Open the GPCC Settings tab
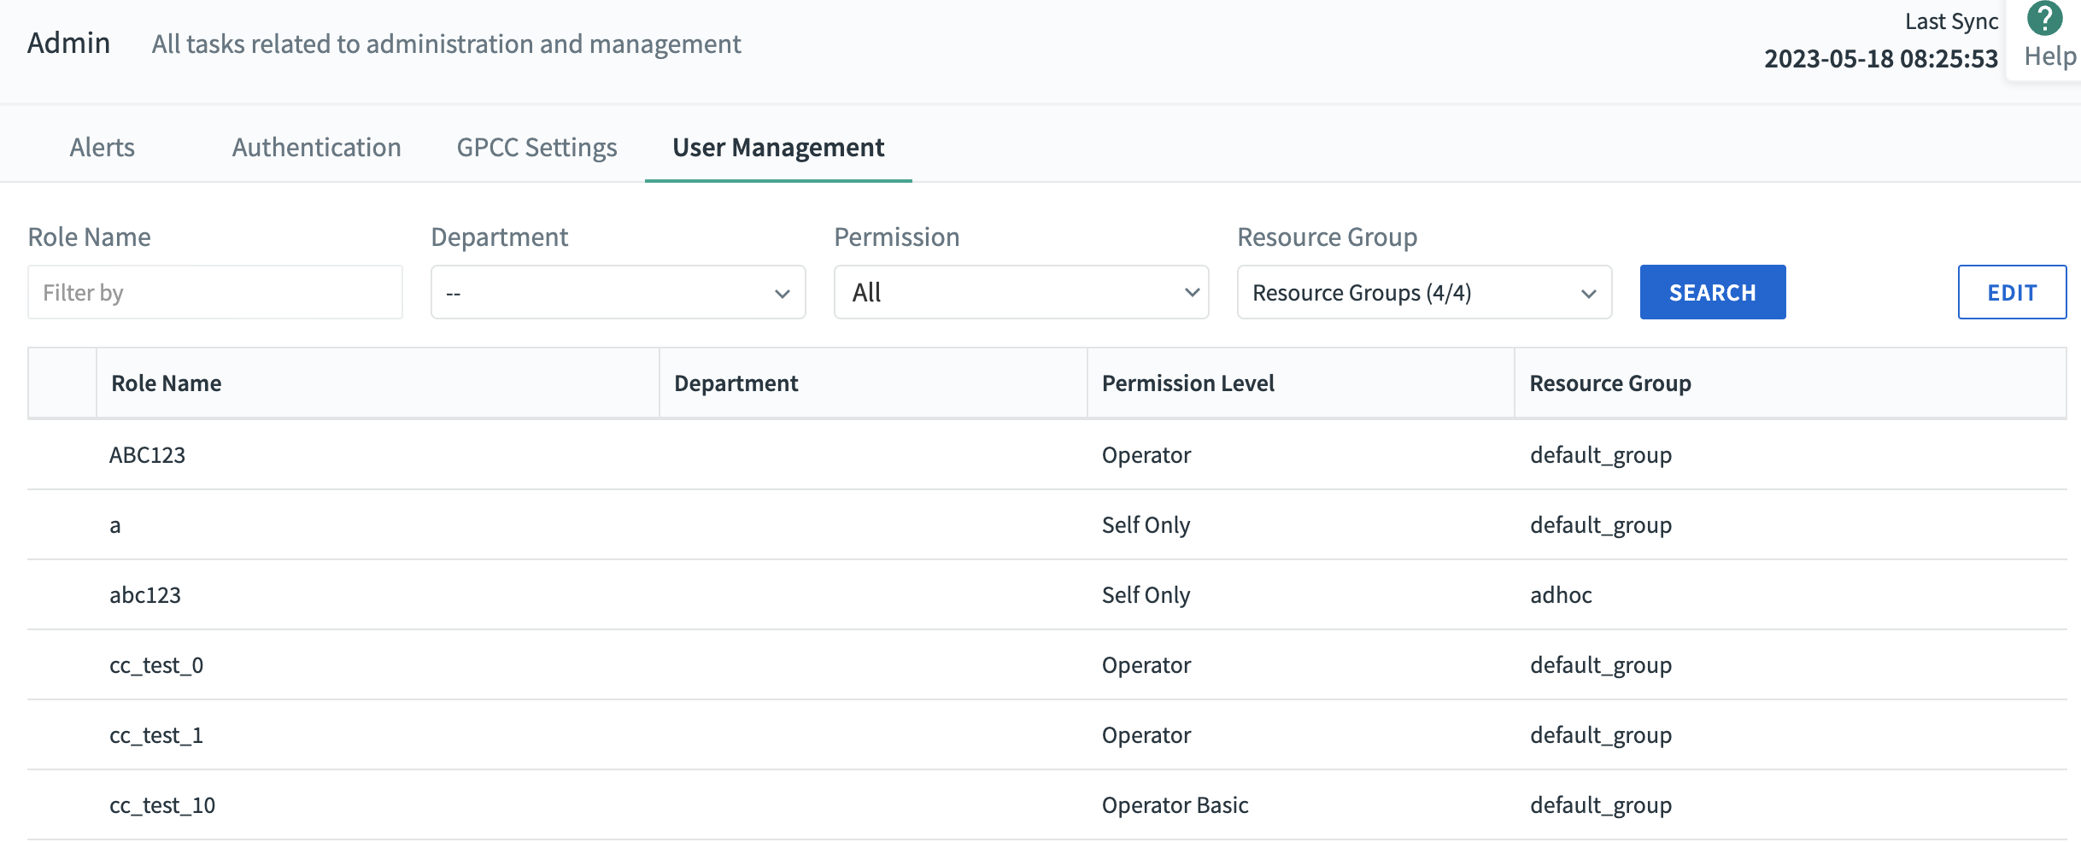The image size is (2081, 842). click(x=536, y=147)
